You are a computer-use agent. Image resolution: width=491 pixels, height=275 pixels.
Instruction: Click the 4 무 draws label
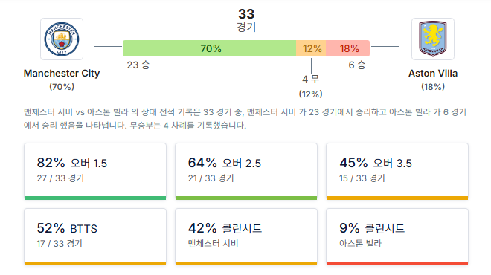[311, 79]
